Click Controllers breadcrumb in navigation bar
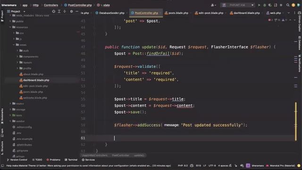This screenshot has height=170, width=302. 51,5
